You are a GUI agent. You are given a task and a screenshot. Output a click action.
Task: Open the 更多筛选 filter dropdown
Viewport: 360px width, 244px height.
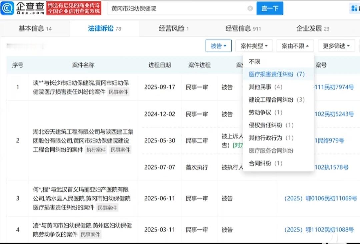coord(336,46)
